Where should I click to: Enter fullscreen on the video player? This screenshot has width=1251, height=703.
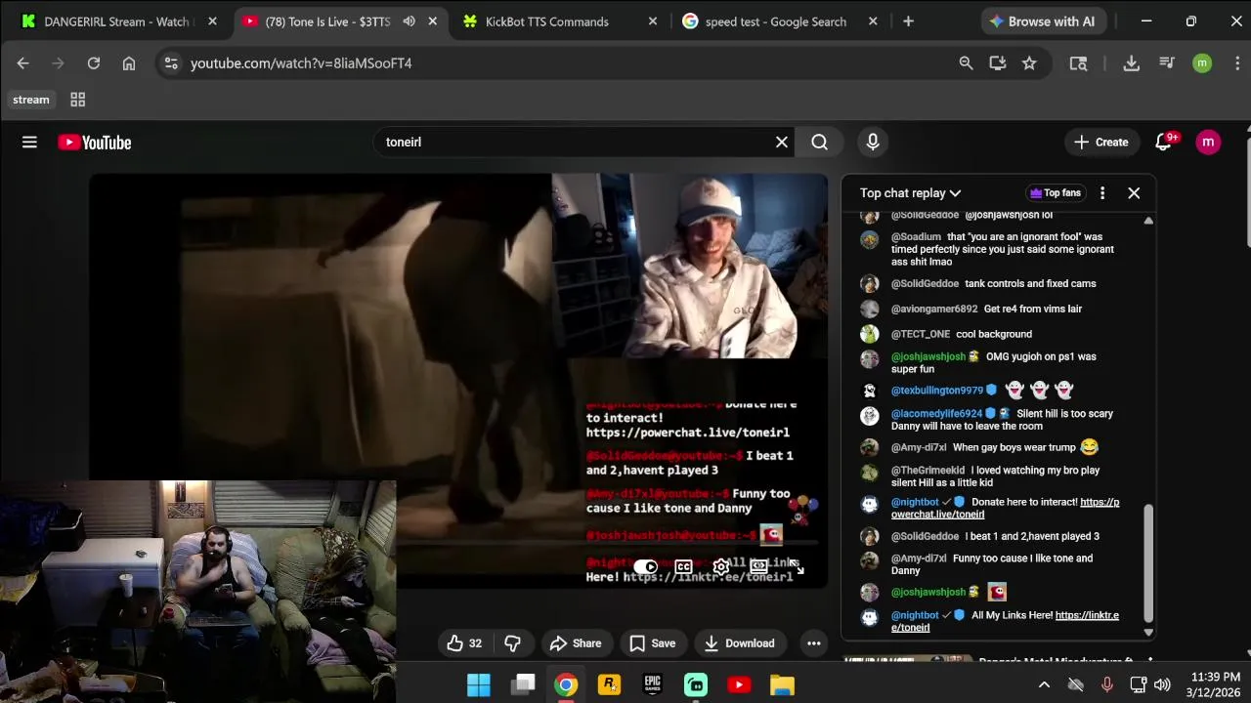coord(797,567)
